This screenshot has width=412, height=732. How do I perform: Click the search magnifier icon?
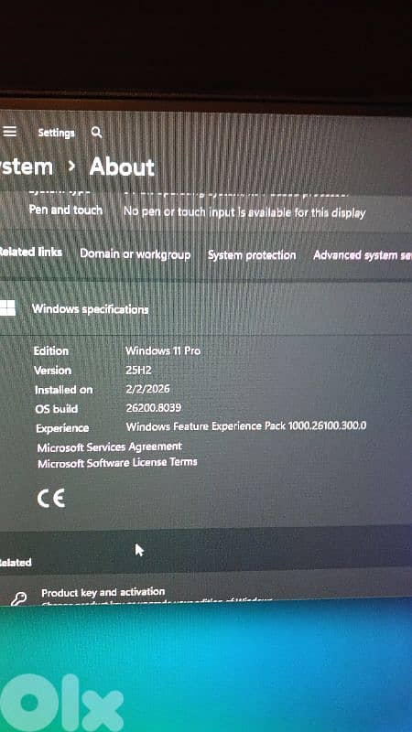click(96, 133)
